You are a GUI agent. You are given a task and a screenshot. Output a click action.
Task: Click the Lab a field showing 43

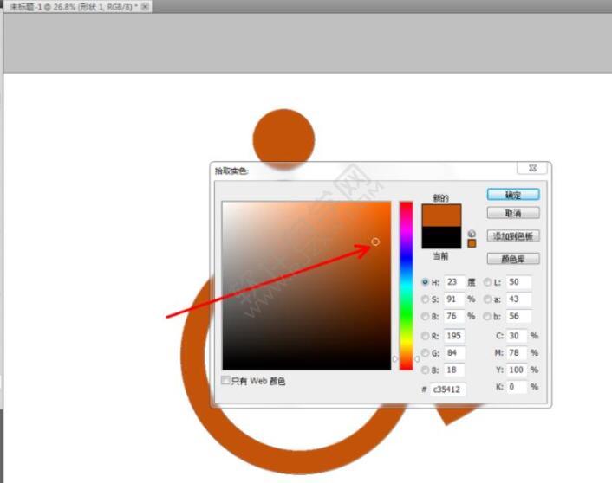tap(518, 299)
